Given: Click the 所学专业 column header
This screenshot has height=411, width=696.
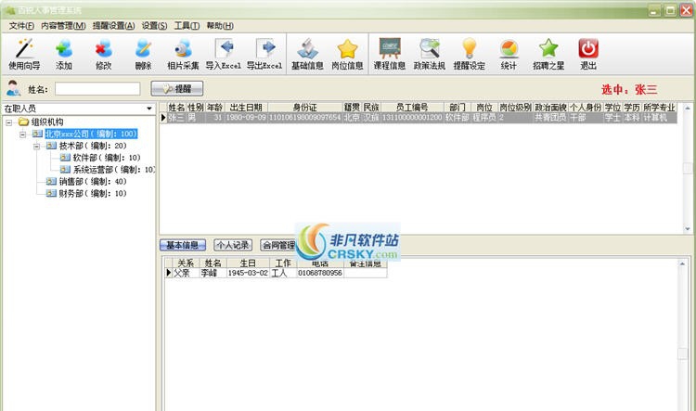Looking at the screenshot, I should [x=659, y=108].
